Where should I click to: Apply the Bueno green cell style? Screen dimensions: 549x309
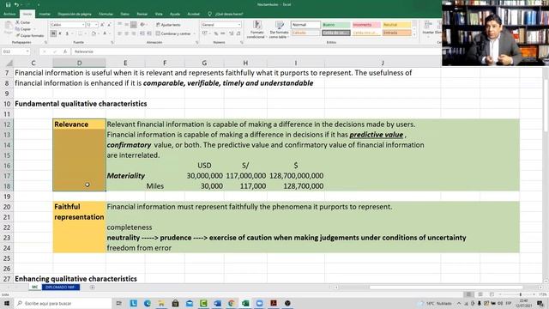click(x=335, y=25)
